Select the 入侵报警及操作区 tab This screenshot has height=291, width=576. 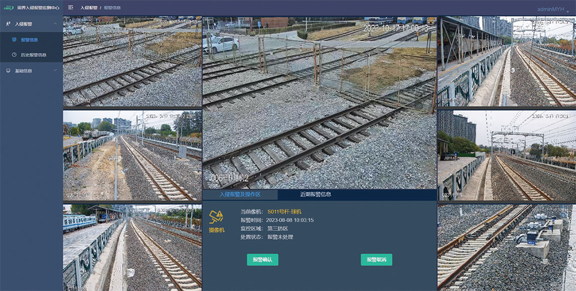tap(240, 195)
